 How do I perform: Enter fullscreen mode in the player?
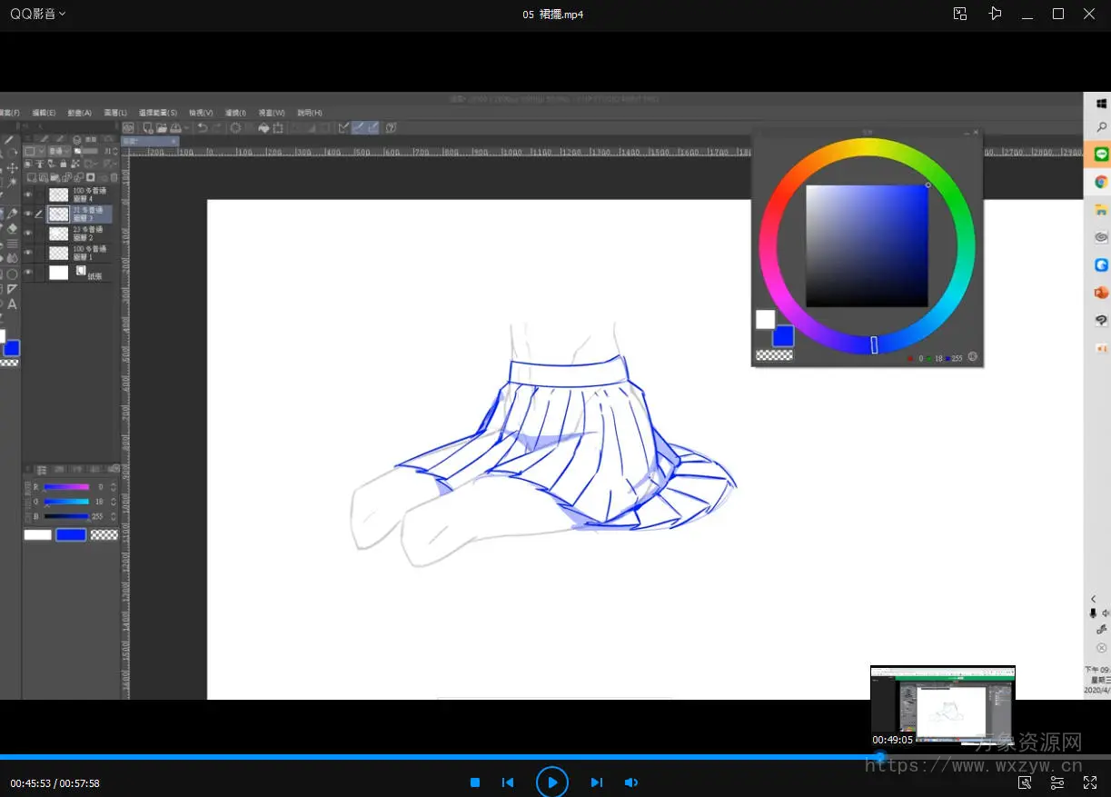[1090, 782]
